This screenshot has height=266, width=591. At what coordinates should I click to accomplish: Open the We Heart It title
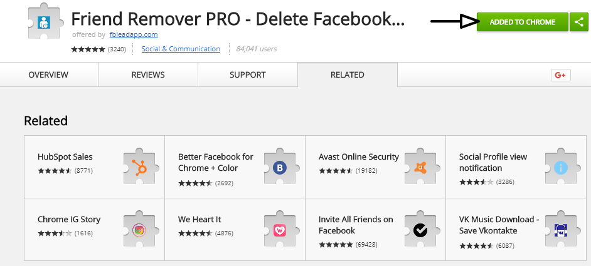pyautogui.click(x=200, y=219)
